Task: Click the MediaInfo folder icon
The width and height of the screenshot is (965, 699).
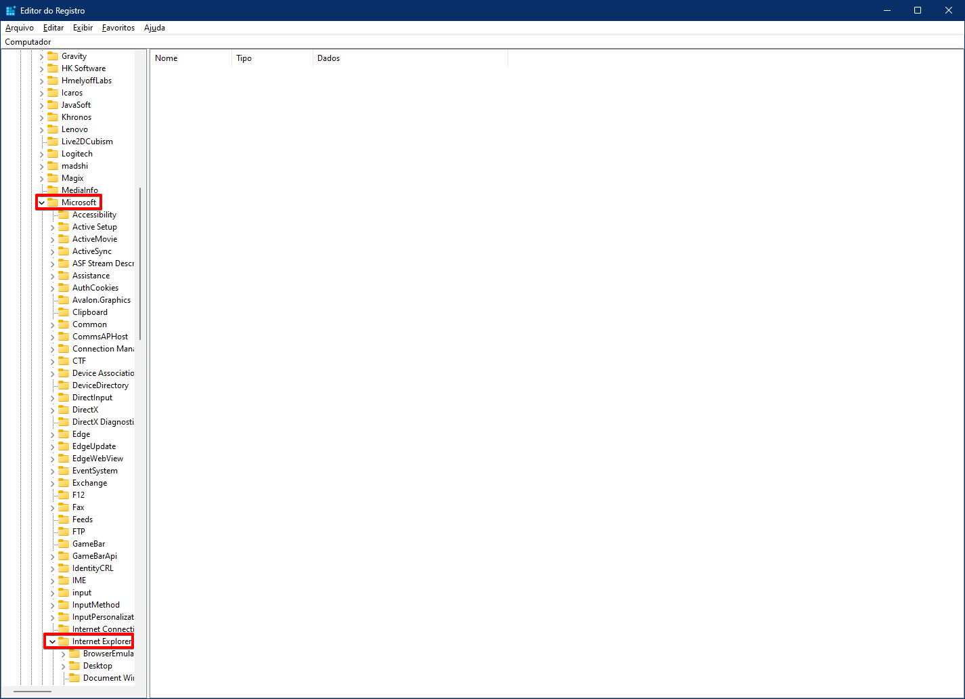Action: pos(53,190)
